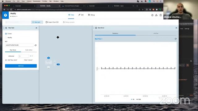
Task: Click the Corezoid timer logo icon
Action: pyautogui.click(x=6, y=15)
